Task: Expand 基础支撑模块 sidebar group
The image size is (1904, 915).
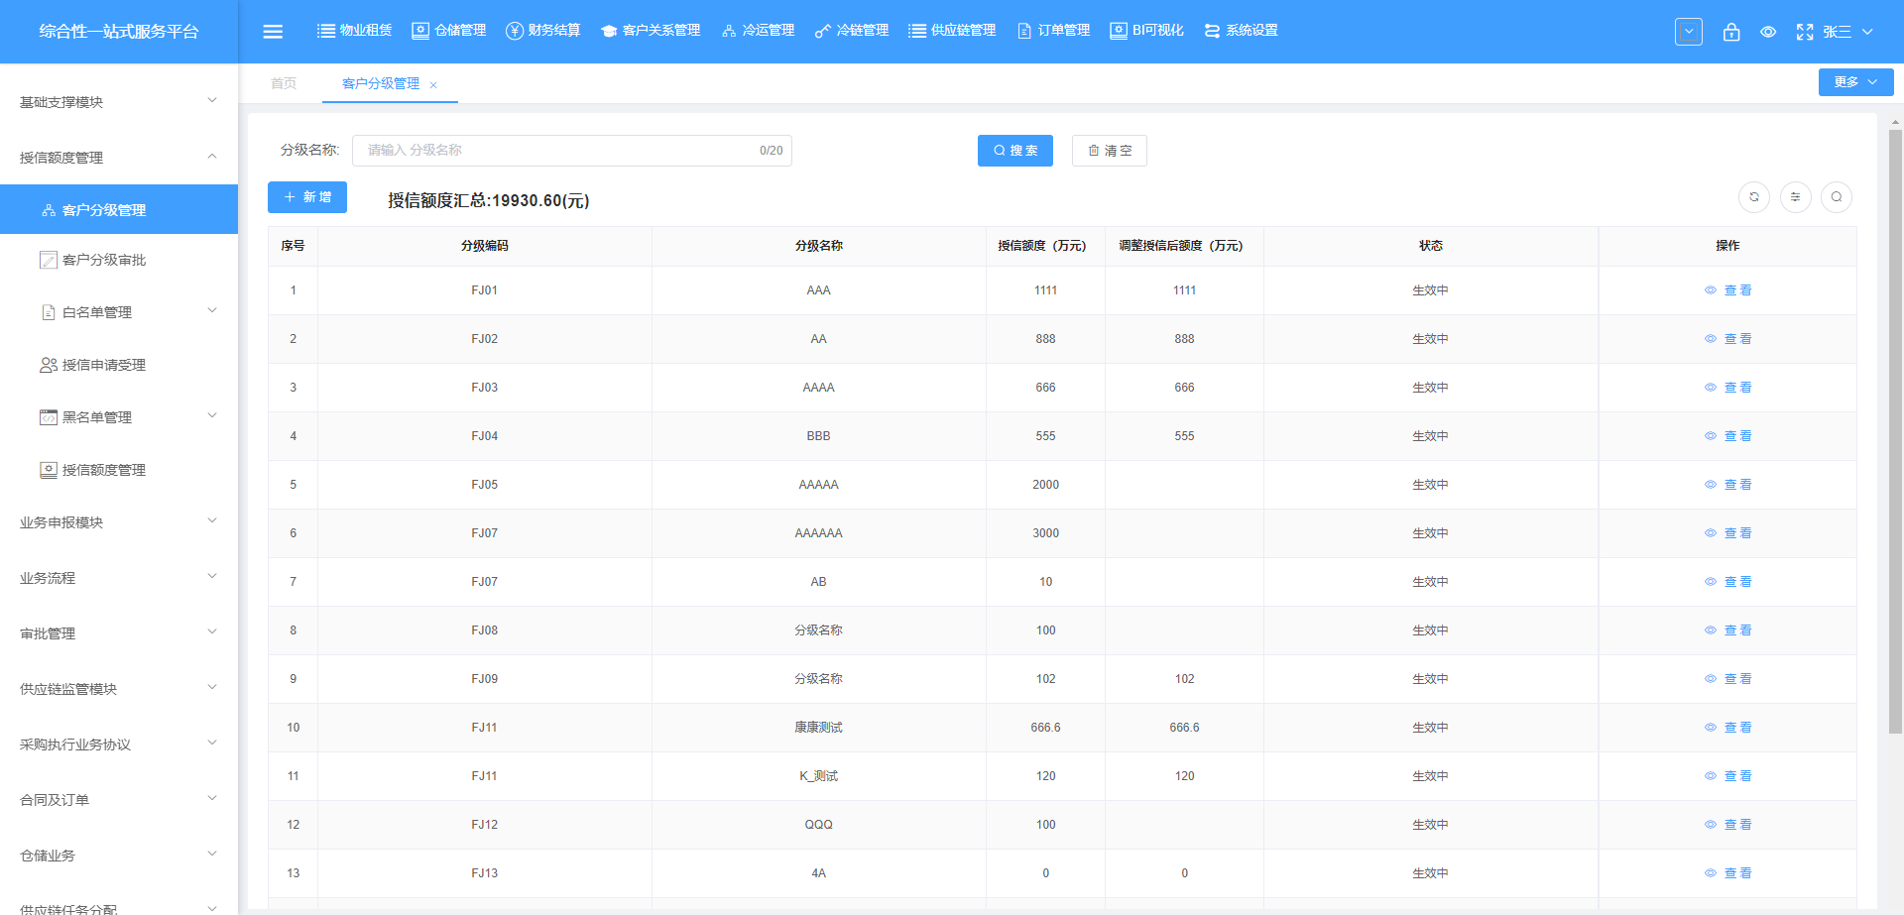Action: click(119, 102)
